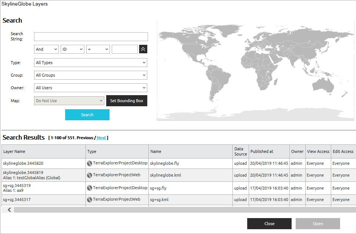Click the View Access column header

(x=318, y=151)
